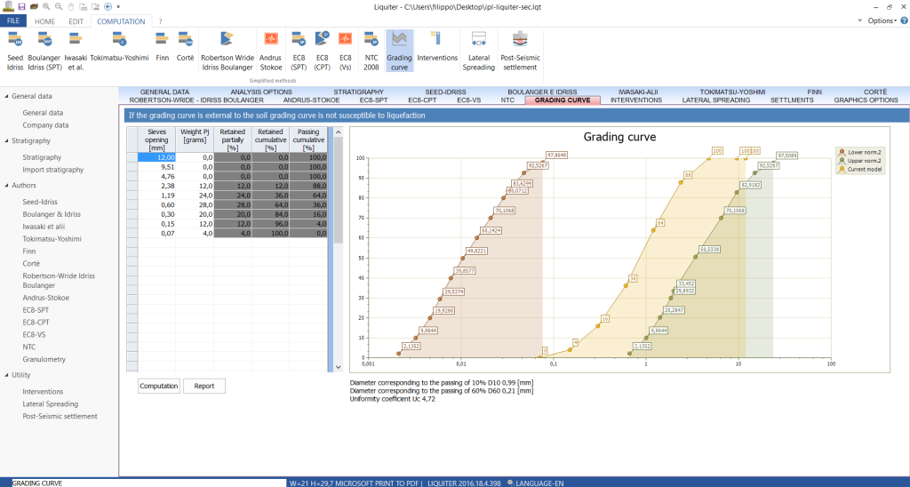Click the blue help question mark icon
910x487 pixels.
(902, 20)
